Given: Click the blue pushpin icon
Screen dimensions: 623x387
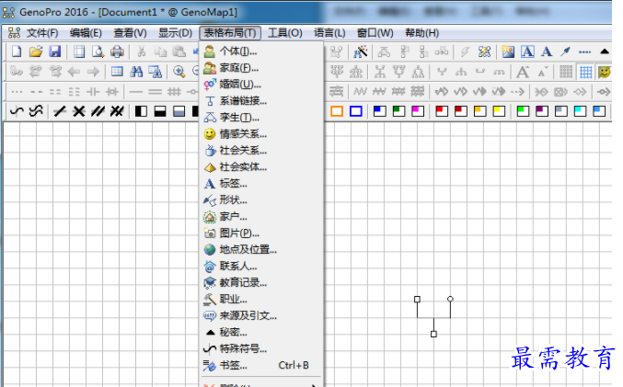Looking at the screenshot, I should click(565, 51).
